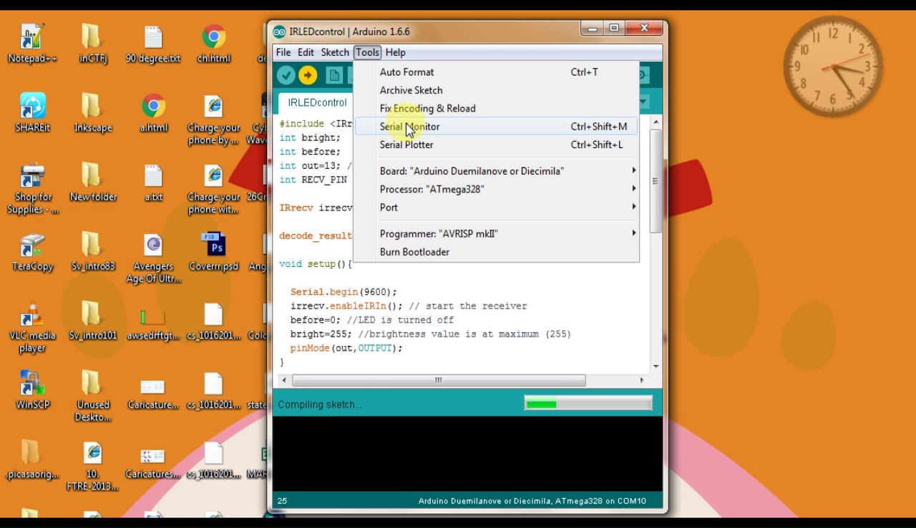Viewport: 916px width, 528px height.
Task: Choose Burn Bootloader menu entry
Action: click(497, 252)
